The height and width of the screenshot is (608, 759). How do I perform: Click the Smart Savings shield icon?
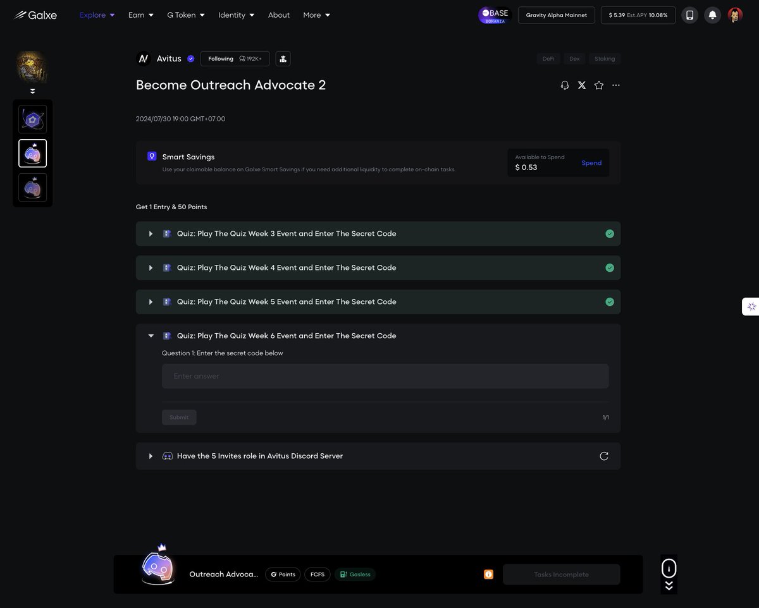(152, 156)
